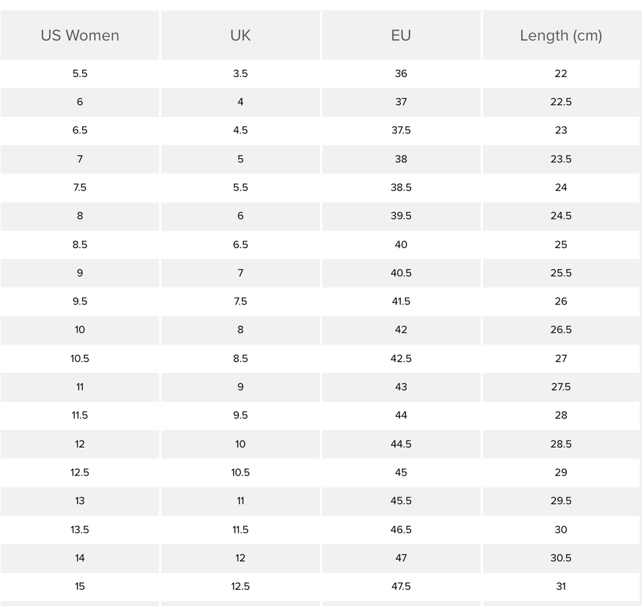The width and height of the screenshot is (642, 606).
Task: Click the EU size 39.5 cell
Action: tap(401, 216)
